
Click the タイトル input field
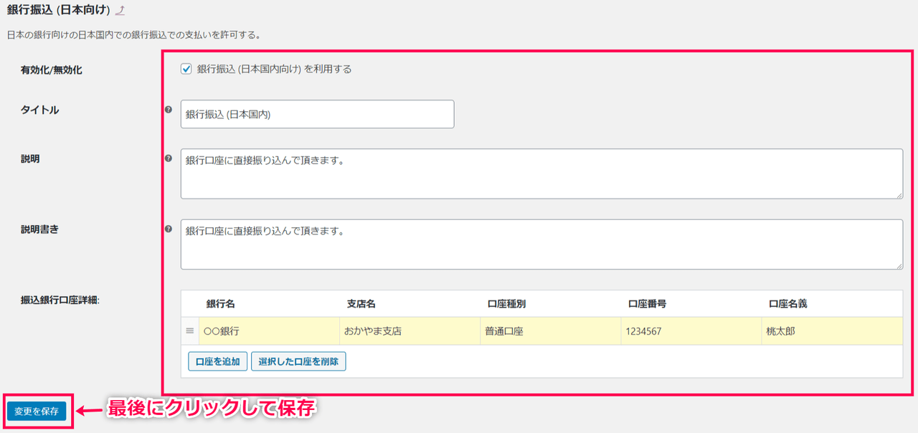pos(318,114)
